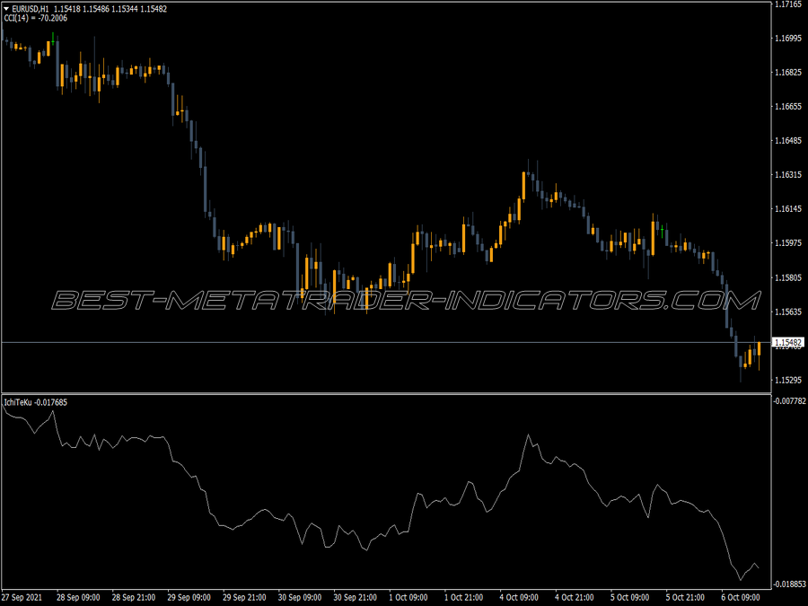
Task: Click the 29 Sep 09:00 time label
Action: [189, 598]
